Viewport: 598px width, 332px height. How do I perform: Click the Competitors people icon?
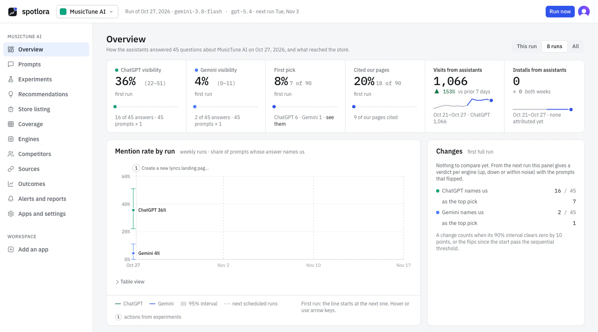[x=11, y=154]
